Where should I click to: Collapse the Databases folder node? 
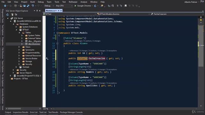coord(13,24)
